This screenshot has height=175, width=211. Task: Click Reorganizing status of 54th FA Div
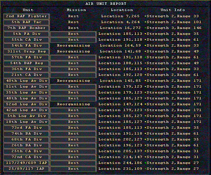point(73,46)
